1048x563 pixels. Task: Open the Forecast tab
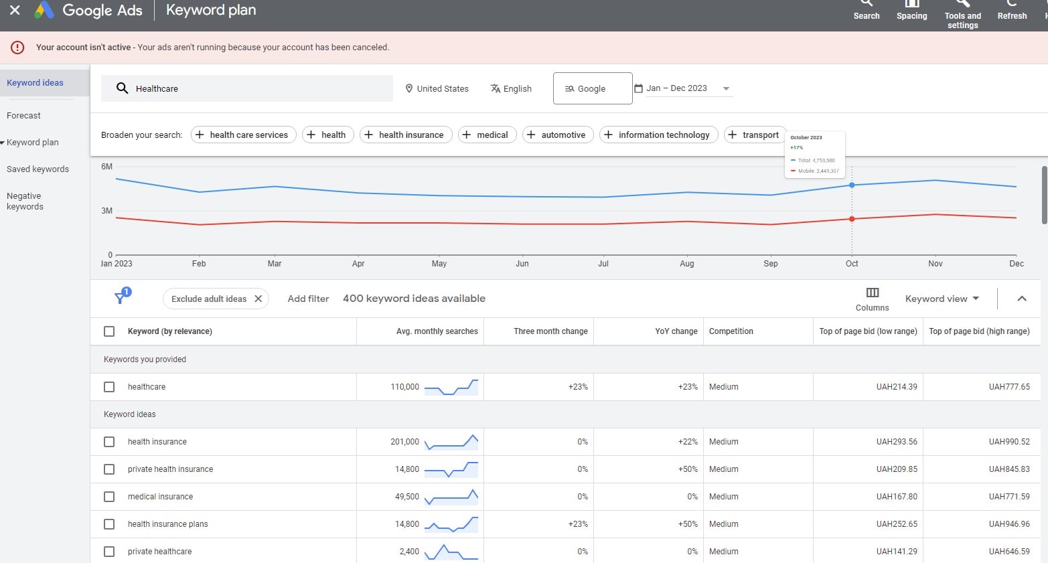click(23, 116)
